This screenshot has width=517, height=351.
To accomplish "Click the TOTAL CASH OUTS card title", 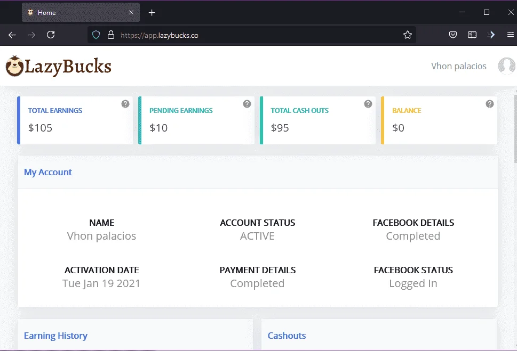I will click(299, 111).
